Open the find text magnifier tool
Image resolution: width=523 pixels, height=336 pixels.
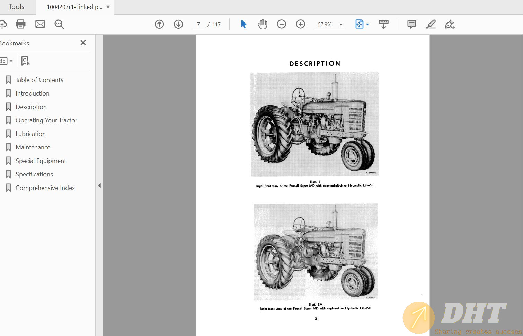click(59, 24)
